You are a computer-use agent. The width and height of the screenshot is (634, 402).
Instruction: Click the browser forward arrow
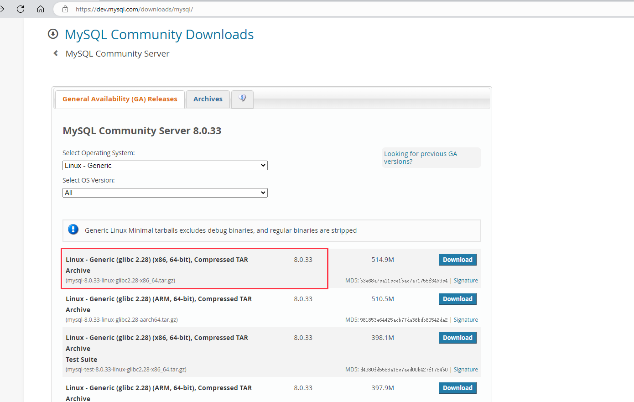(x=2, y=9)
